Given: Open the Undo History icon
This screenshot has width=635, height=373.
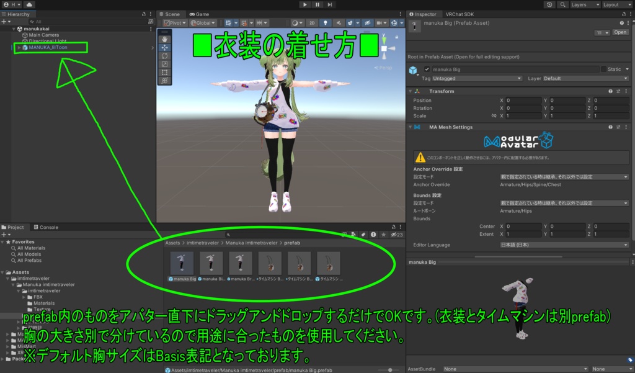Looking at the screenshot, I should click(549, 4).
